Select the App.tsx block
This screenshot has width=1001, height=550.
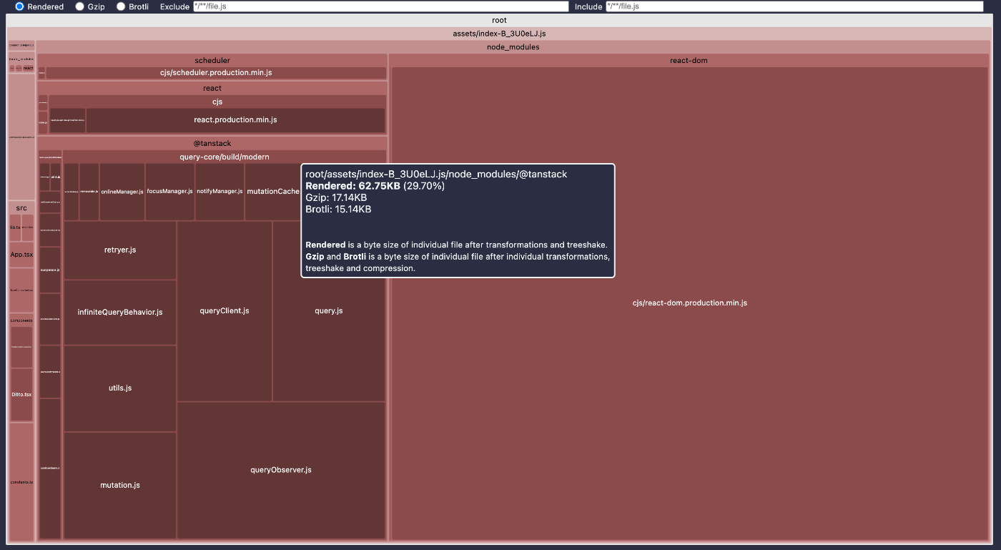tap(21, 255)
